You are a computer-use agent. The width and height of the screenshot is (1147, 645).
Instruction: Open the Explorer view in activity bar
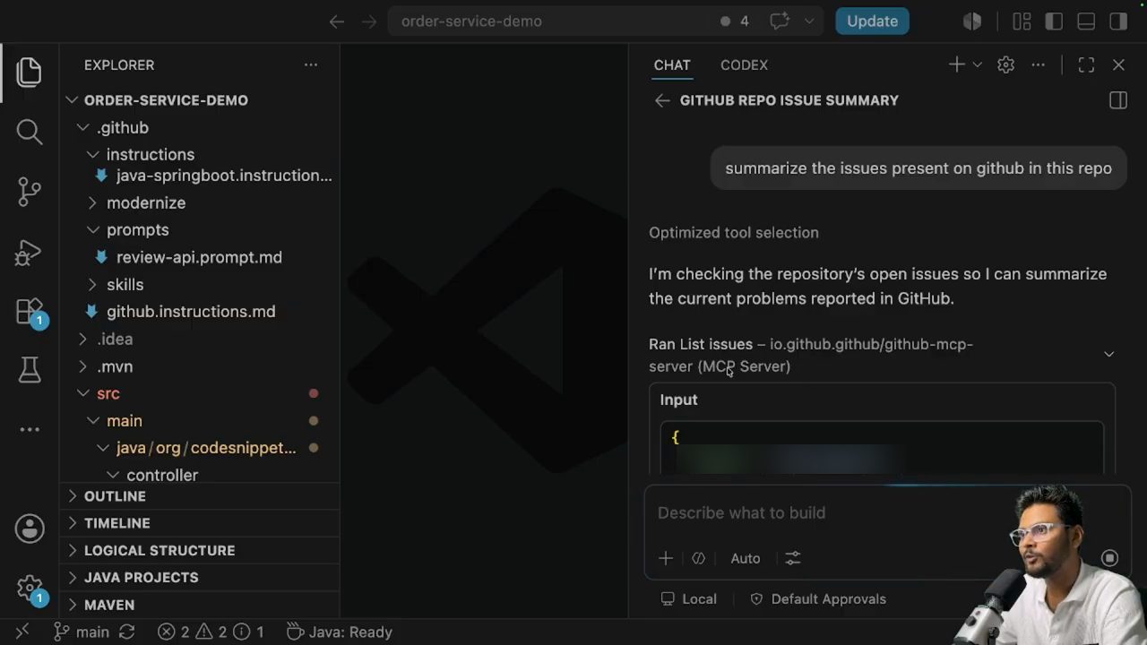pos(29,73)
